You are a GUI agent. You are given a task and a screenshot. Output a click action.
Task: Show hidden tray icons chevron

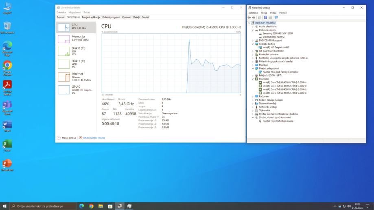pyautogui.click(x=335, y=206)
